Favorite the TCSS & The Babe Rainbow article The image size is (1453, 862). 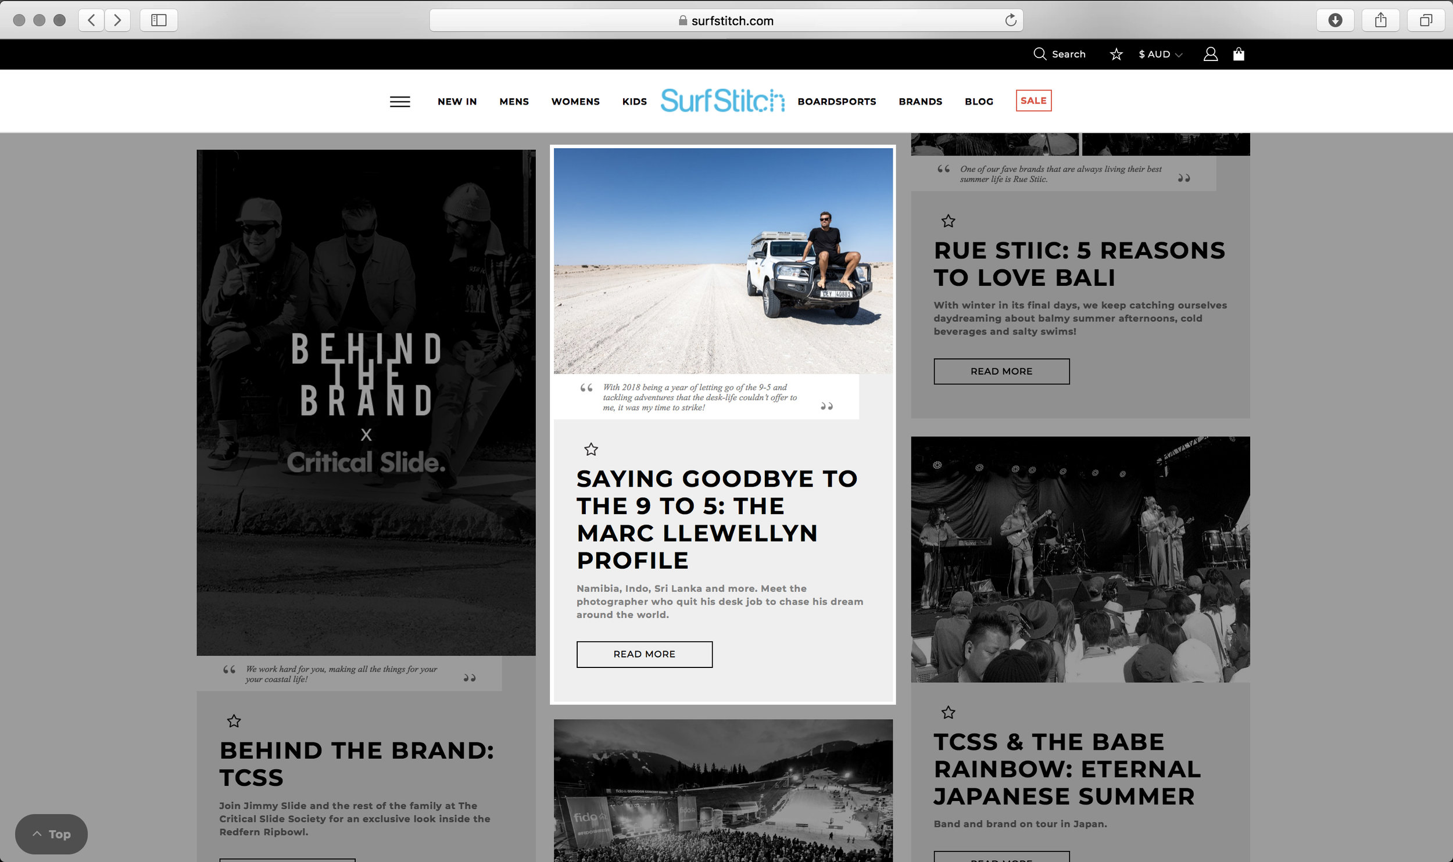click(948, 712)
